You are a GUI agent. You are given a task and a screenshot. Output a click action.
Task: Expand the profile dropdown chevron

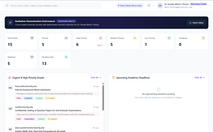(x=210, y=6)
